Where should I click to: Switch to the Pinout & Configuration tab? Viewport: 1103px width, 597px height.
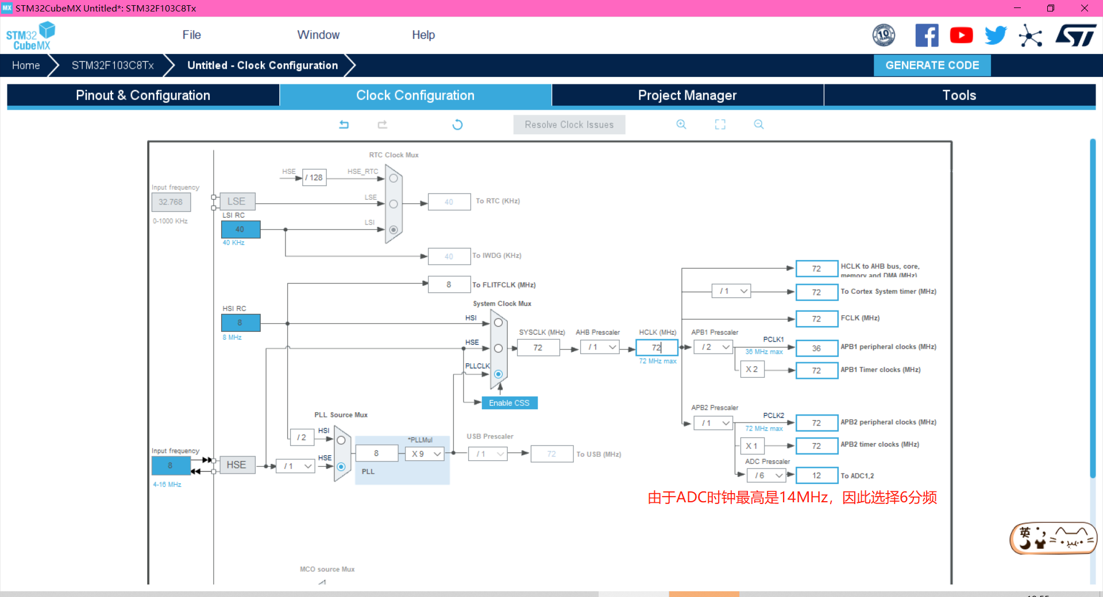[143, 95]
